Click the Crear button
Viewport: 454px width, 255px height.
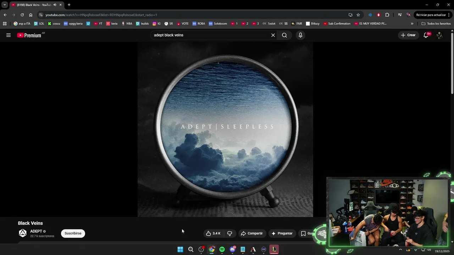pos(408,35)
